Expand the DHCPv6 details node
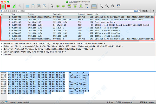156x104 pixels. pos(2,55)
